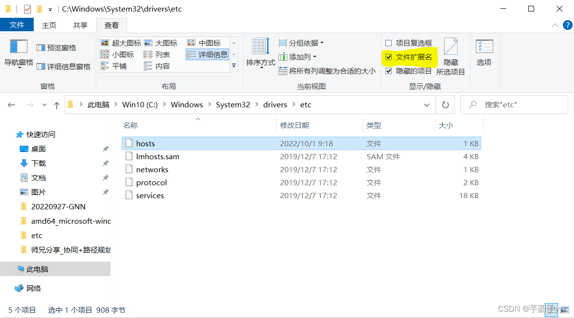Expand chevron after System32 breadcrumb

(x=256, y=105)
